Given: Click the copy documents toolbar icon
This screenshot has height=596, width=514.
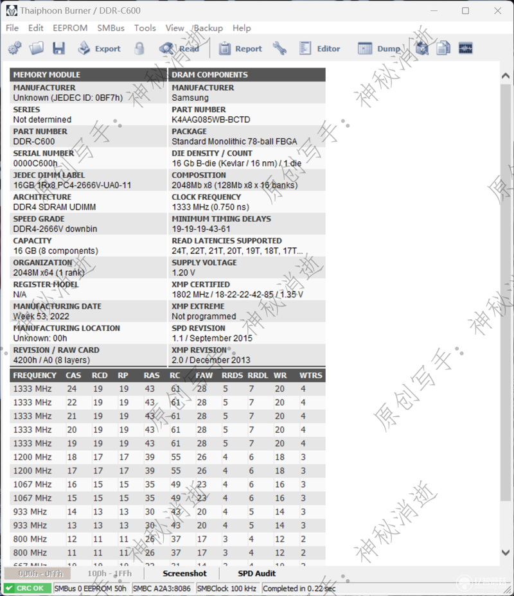Looking at the screenshot, I should click(x=443, y=48).
